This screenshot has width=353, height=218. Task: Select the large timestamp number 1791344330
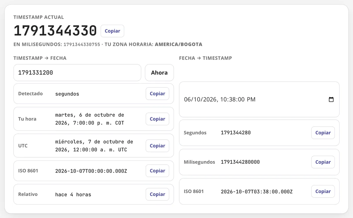(x=55, y=31)
